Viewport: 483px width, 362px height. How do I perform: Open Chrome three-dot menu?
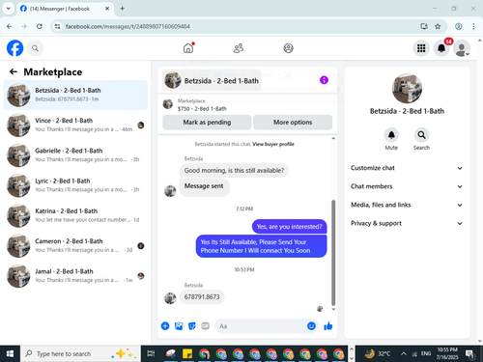tap(473, 26)
